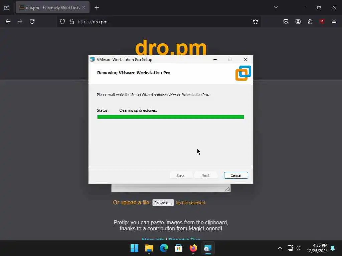The height and width of the screenshot is (256, 342).
Task: Close the VMware Workstation Pro Setup dialog
Action: 245,59
